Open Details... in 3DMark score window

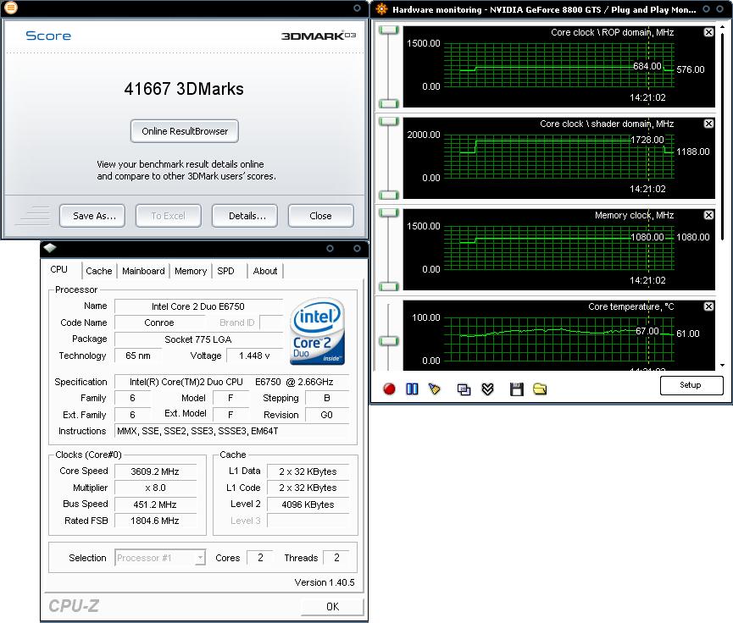pyautogui.click(x=245, y=216)
